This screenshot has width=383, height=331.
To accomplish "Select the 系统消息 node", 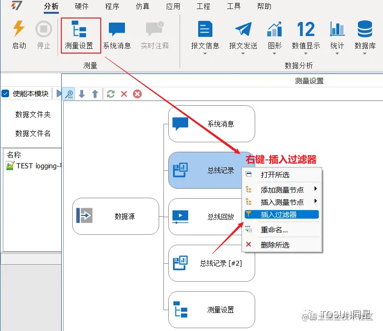I will pos(211,124).
